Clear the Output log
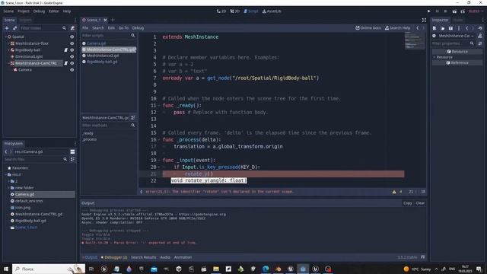 coord(420,203)
